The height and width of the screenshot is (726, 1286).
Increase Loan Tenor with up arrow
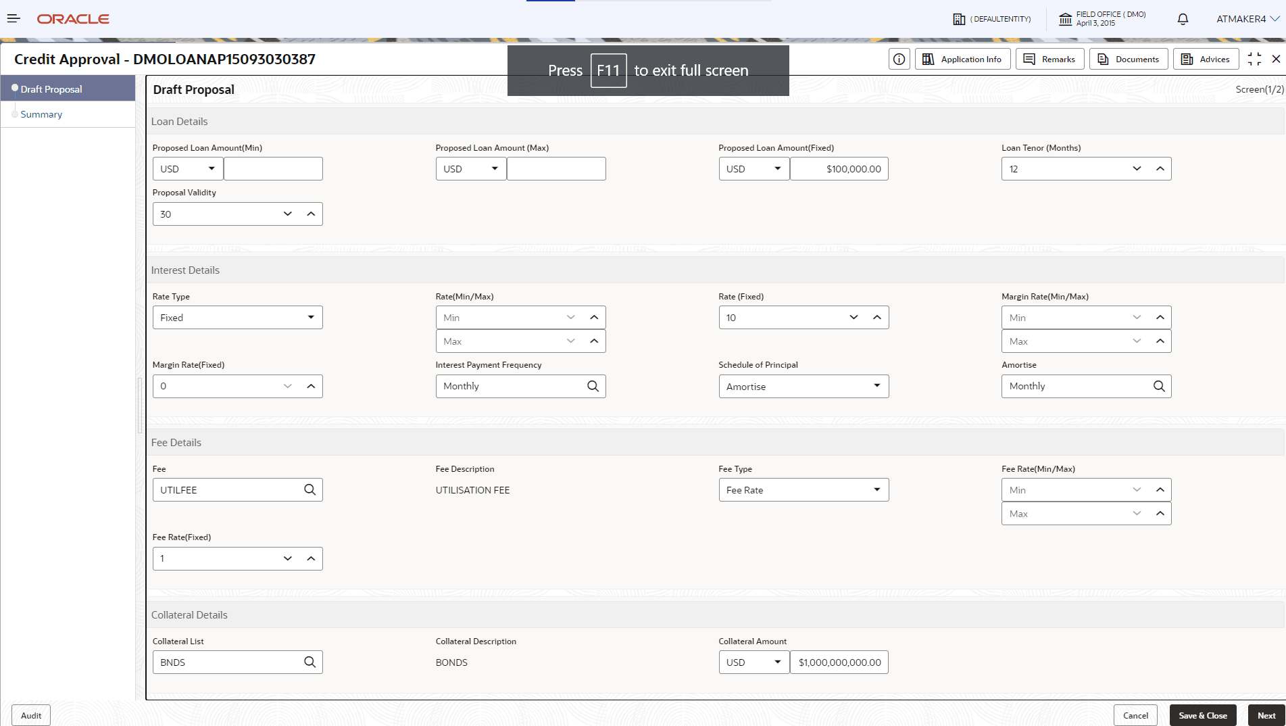click(1160, 169)
